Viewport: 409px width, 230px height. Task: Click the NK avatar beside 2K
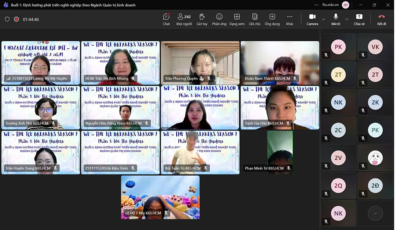[x=338, y=103]
